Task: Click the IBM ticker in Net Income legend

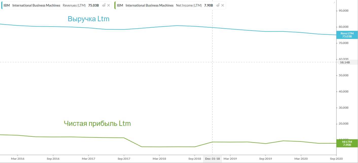Action: point(120,5)
